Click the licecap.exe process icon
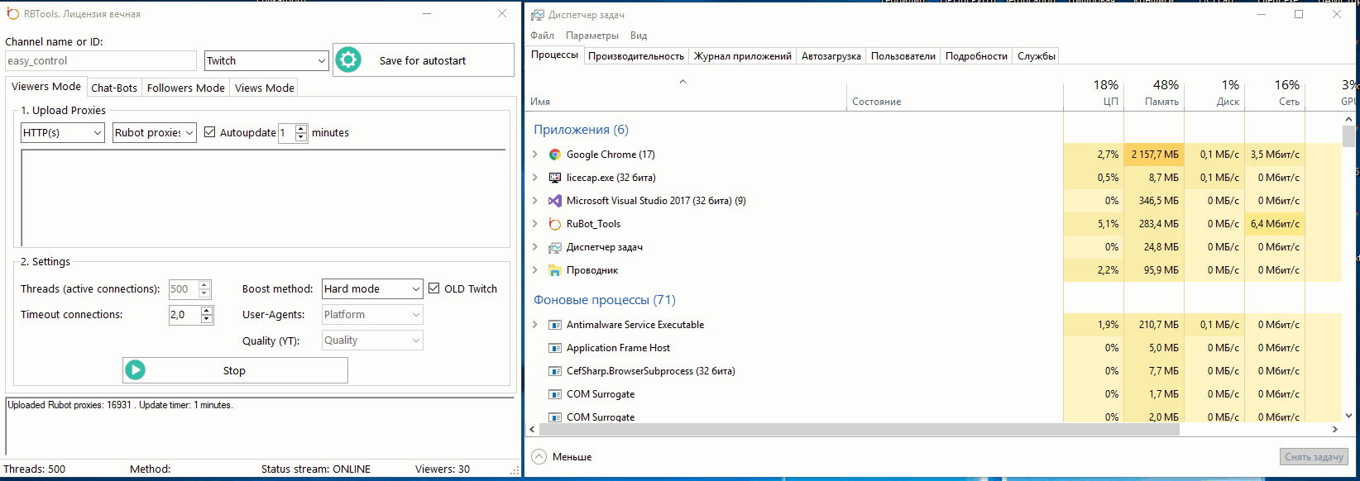 (555, 178)
